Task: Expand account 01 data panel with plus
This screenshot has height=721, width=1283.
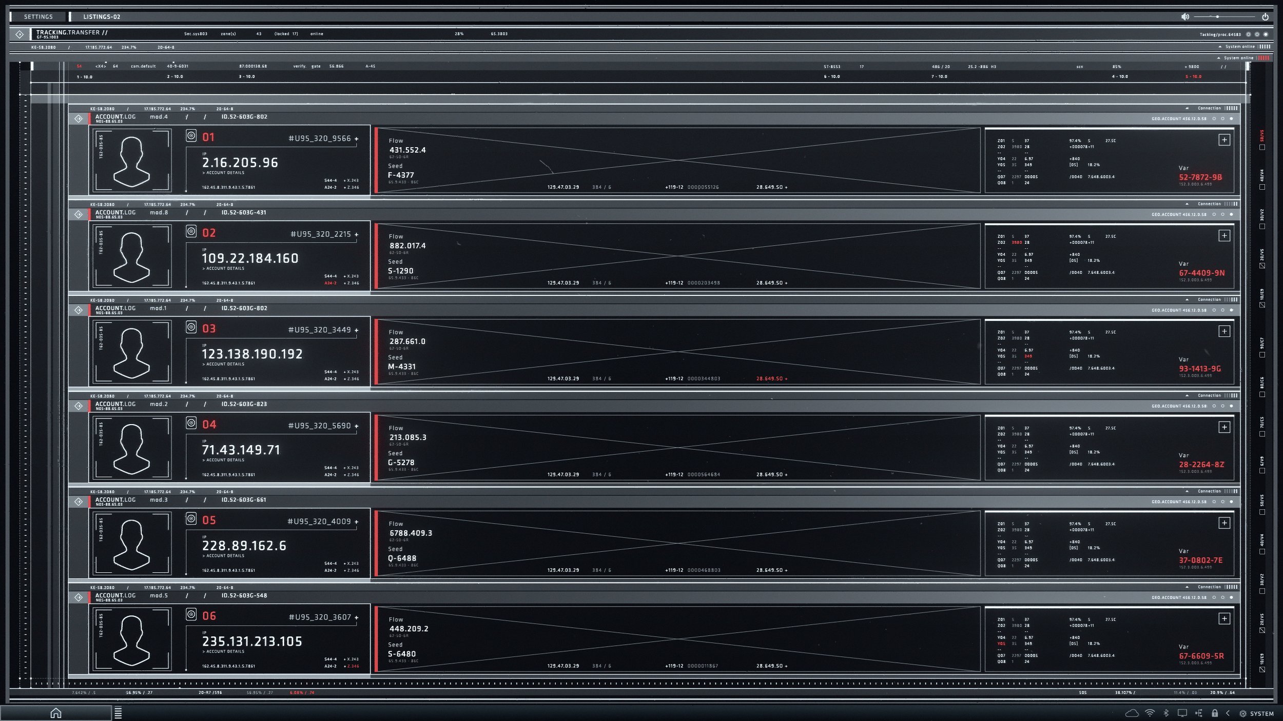Action: [1224, 140]
